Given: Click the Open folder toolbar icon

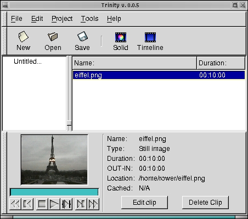Looking at the screenshot, I should [53, 36].
